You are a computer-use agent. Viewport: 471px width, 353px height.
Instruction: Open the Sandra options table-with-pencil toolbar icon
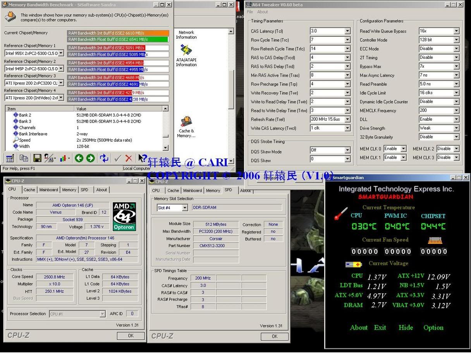pos(10,158)
